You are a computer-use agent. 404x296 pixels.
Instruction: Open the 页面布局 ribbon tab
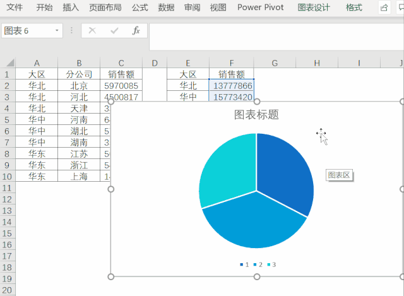(105, 8)
